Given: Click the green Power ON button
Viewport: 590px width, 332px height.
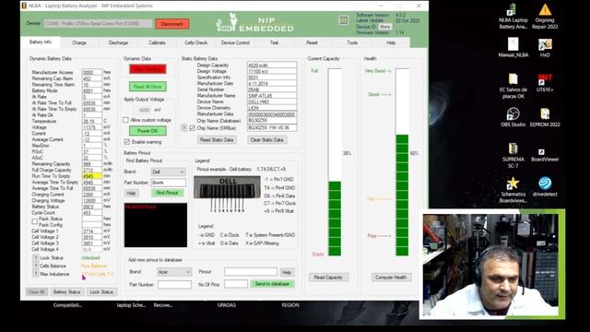Looking at the screenshot, I should coord(147,131).
